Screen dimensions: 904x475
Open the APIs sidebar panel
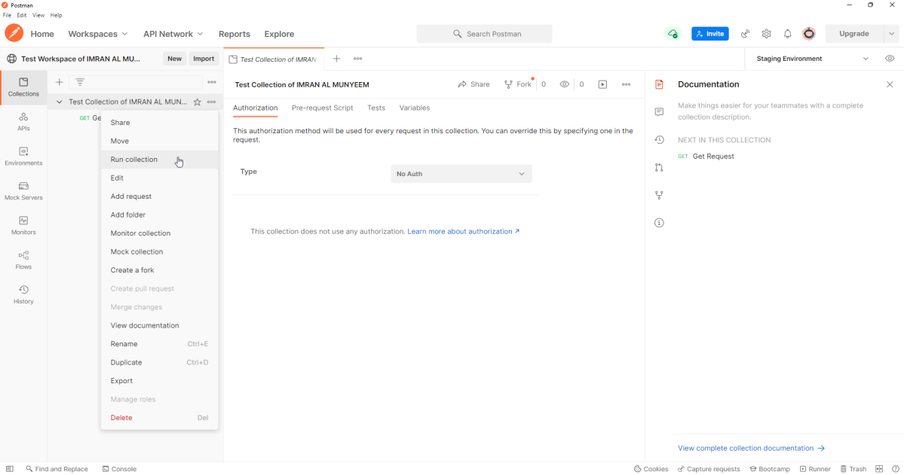(23, 121)
